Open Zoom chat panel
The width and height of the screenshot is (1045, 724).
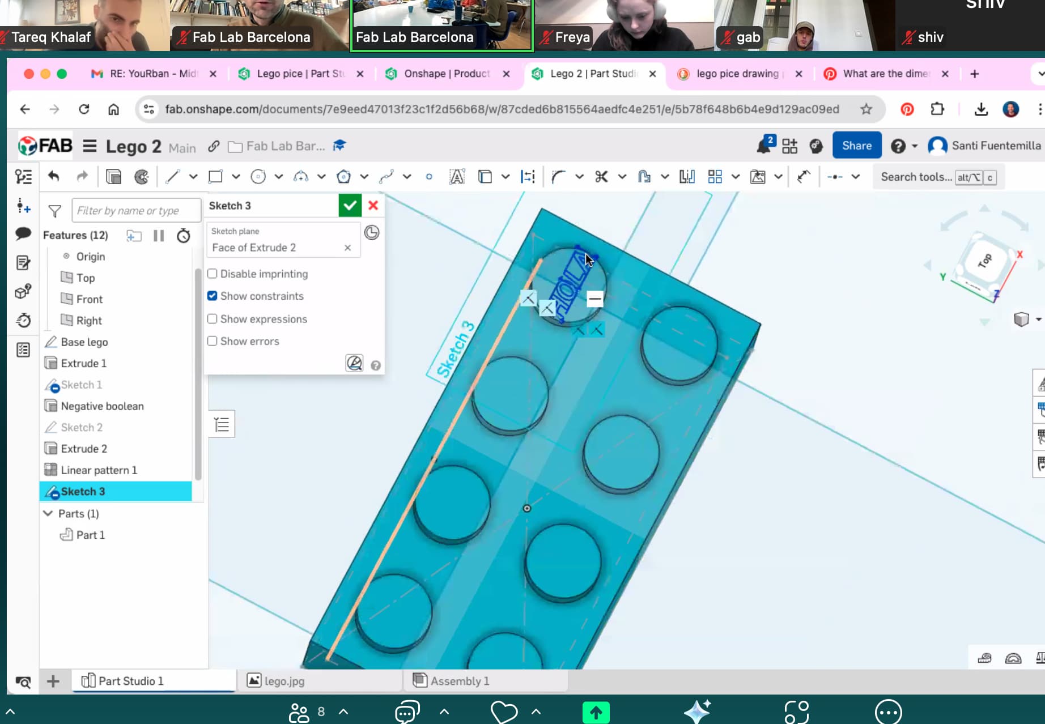pos(407,712)
